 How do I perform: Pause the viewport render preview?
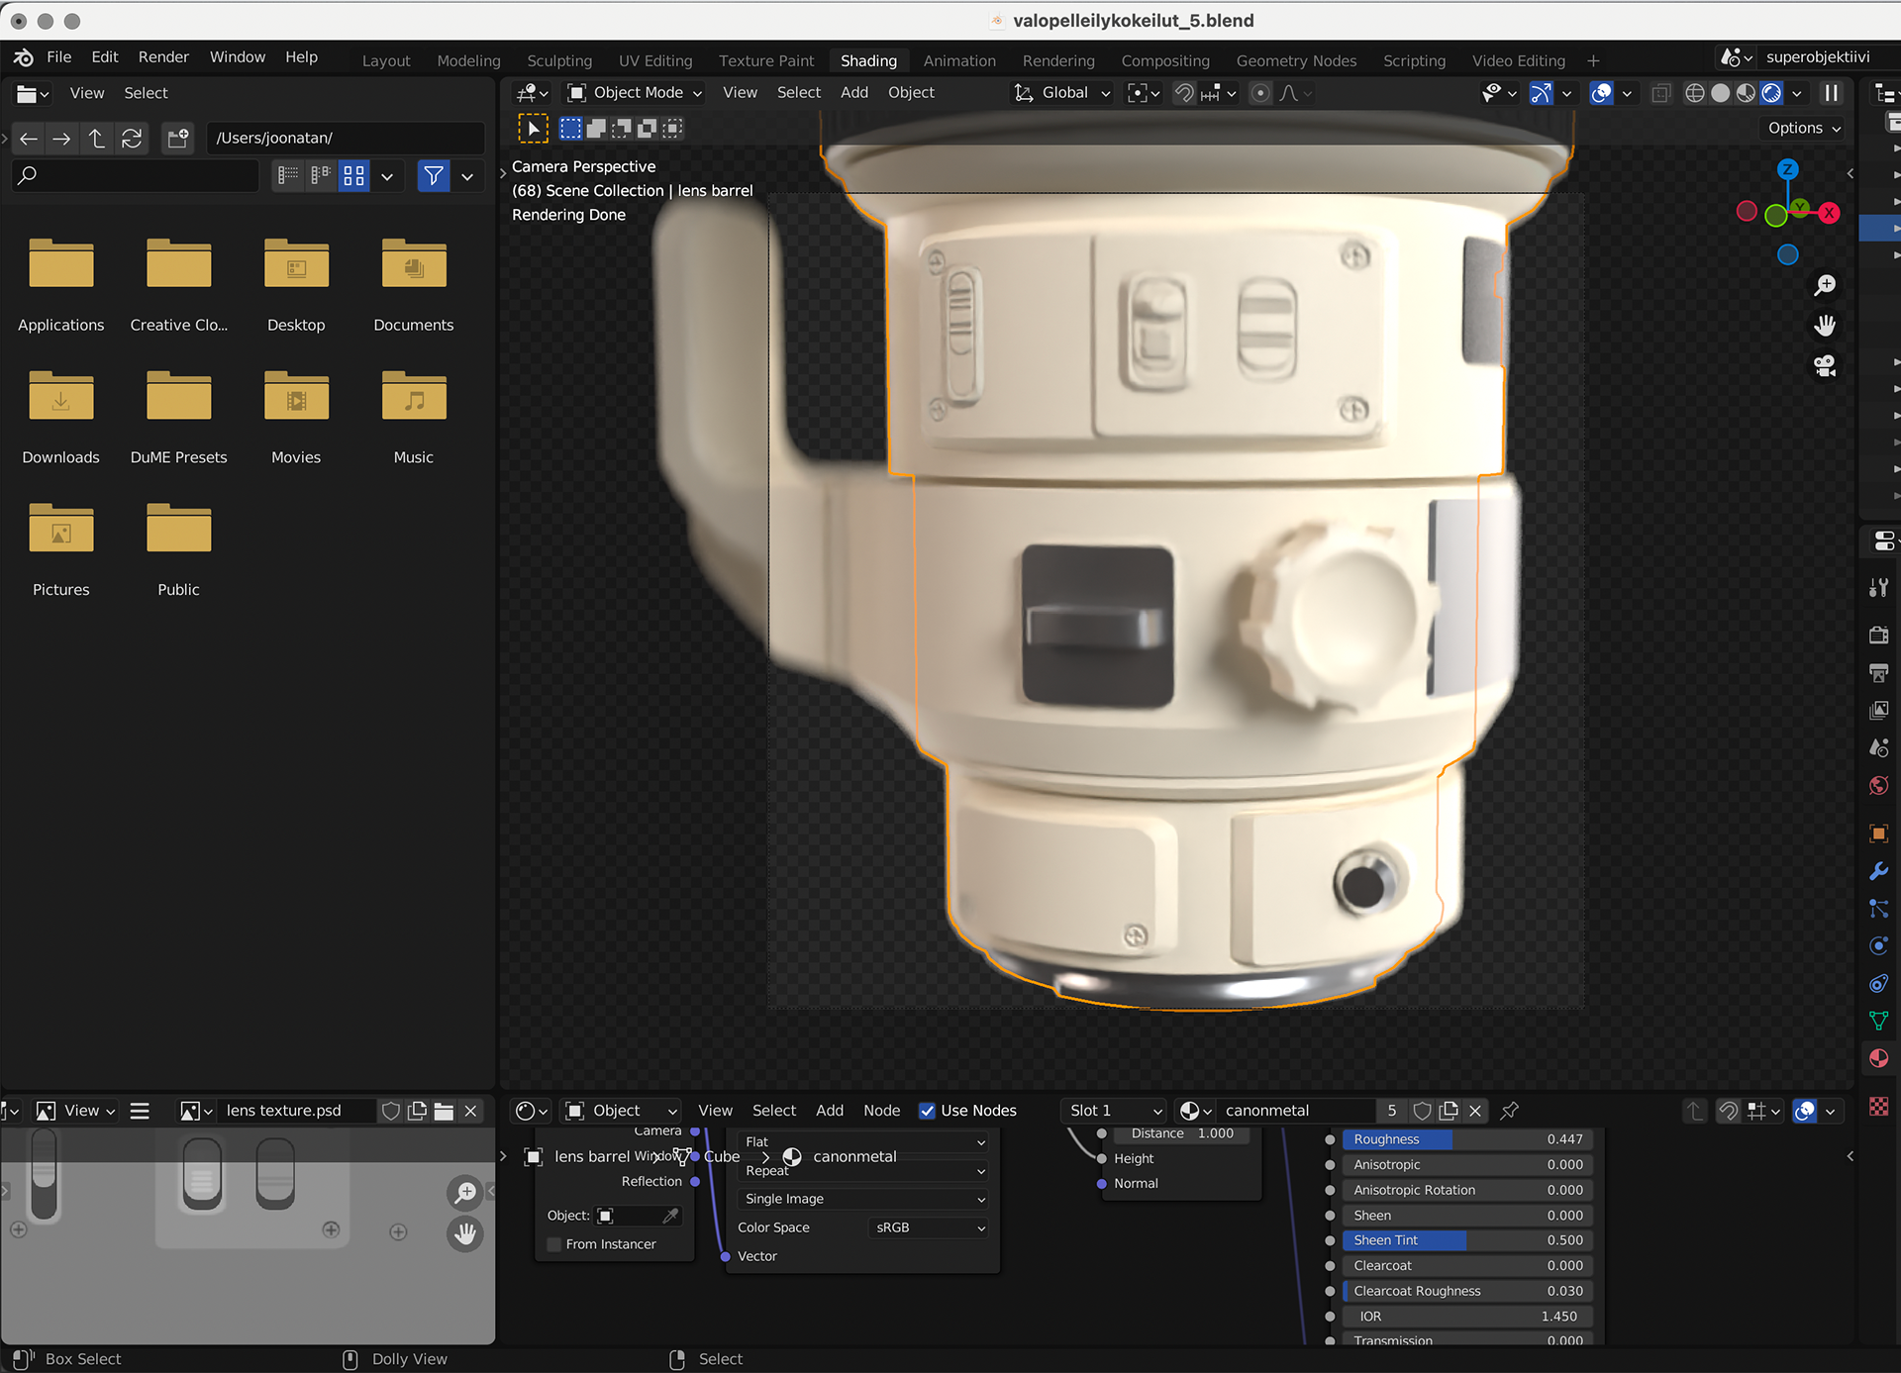(1831, 93)
